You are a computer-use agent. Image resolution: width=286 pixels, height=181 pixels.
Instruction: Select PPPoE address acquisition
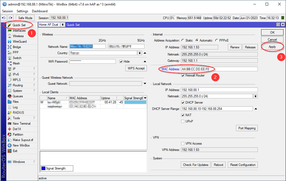pyautogui.click(x=217, y=40)
